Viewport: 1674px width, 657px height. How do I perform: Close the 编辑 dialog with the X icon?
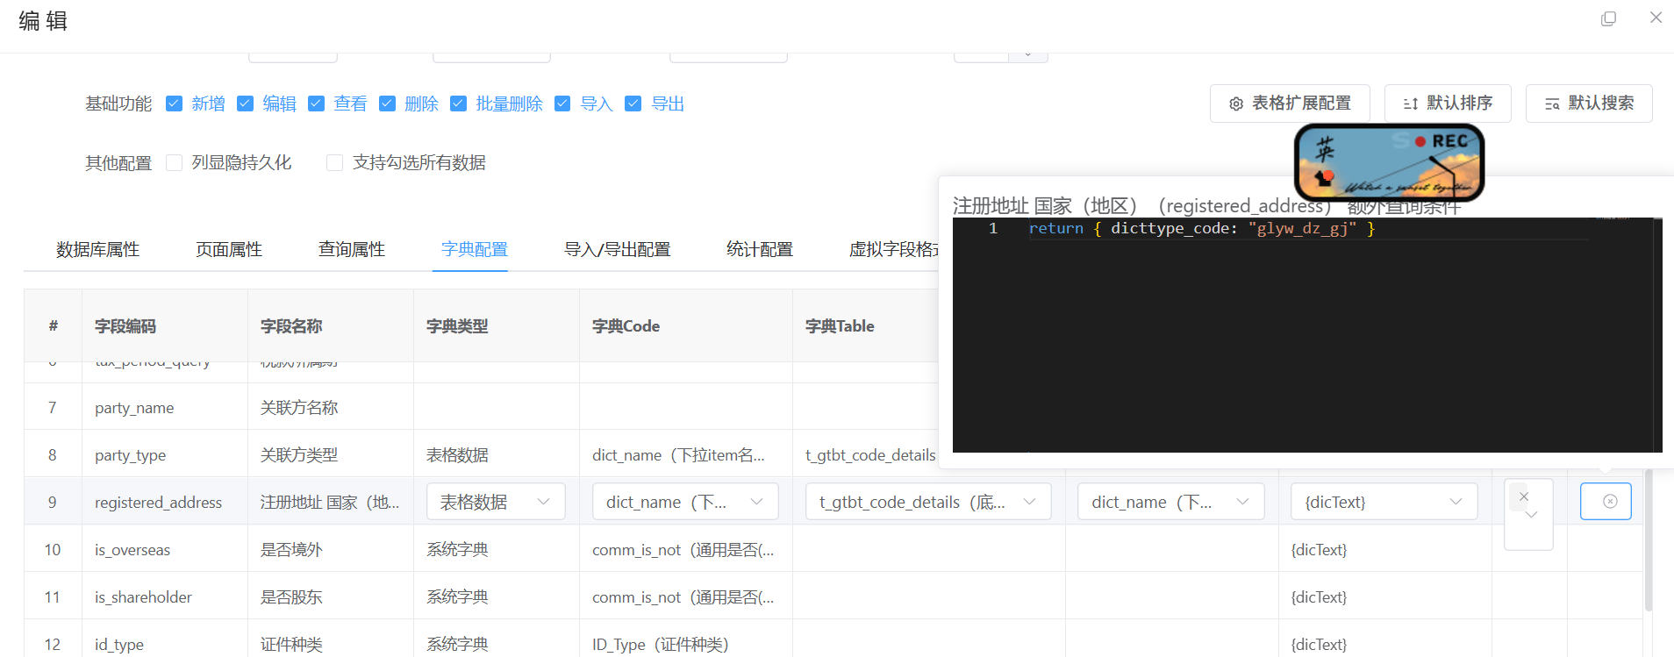coord(1656,18)
